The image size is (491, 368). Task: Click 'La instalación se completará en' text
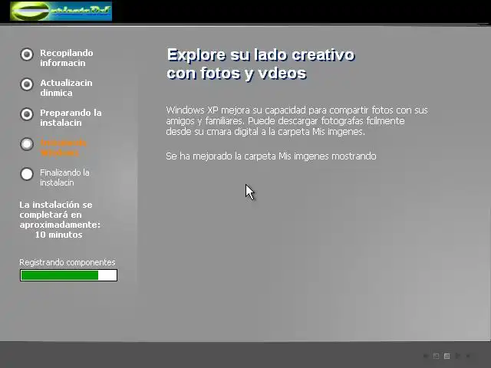click(56, 209)
